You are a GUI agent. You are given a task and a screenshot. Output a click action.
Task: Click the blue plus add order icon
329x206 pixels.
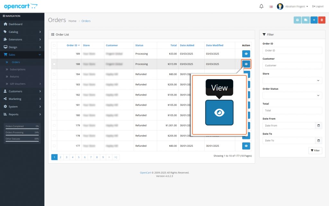point(314,20)
